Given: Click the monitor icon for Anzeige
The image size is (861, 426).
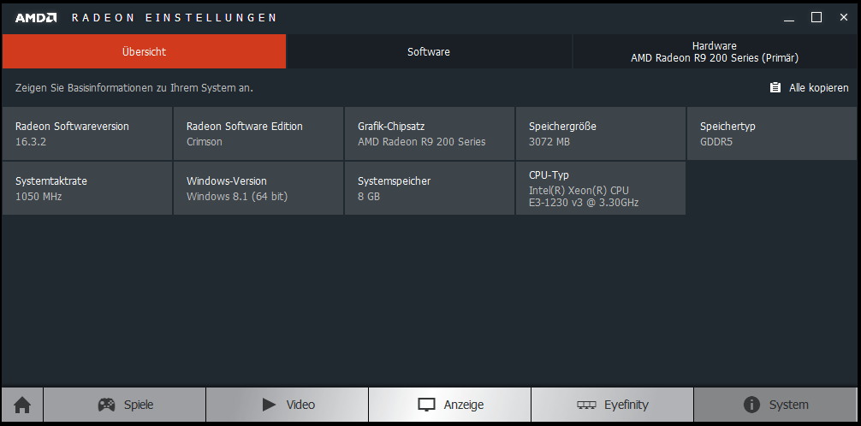Looking at the screenshot, I should point(426,405).
